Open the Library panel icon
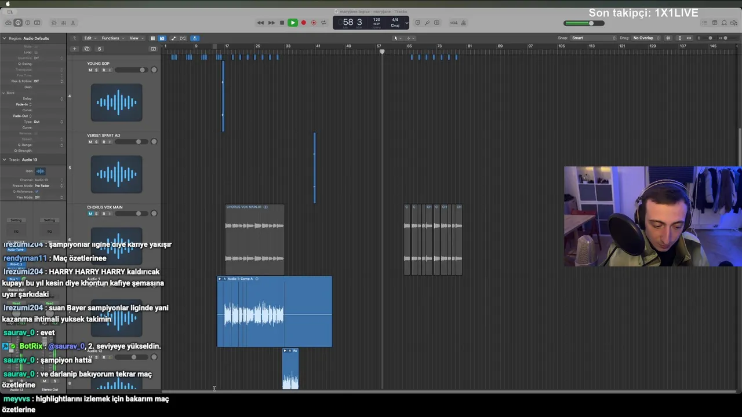742x417 pixels. 8,23
